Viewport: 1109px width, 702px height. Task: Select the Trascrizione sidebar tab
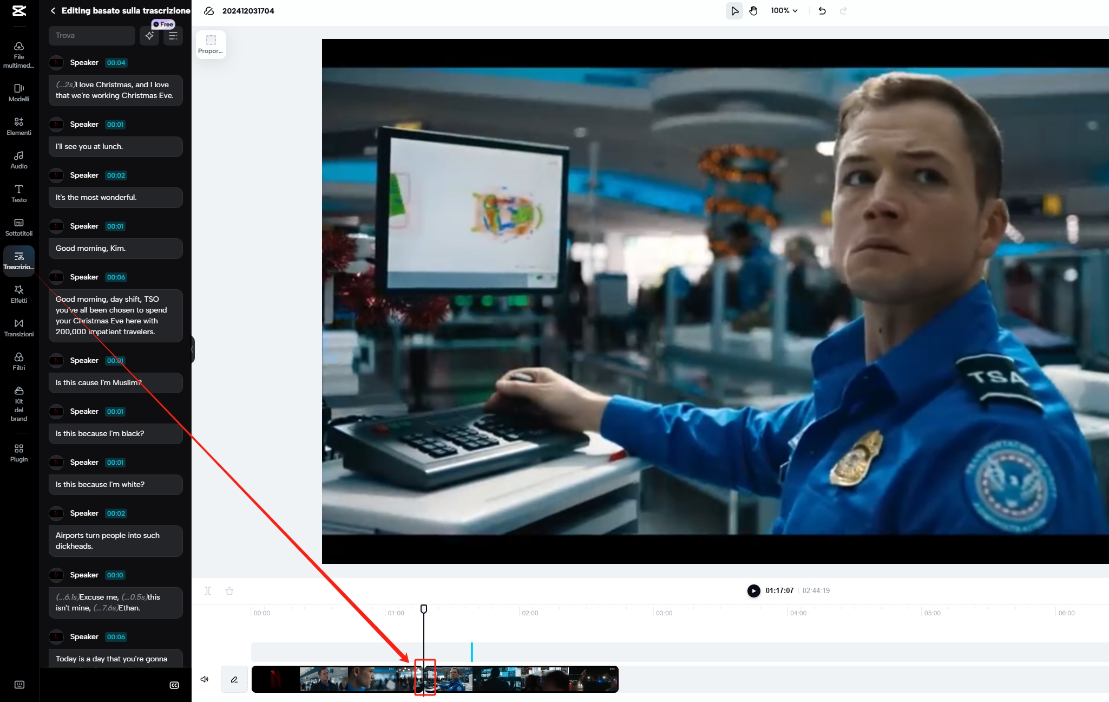[19, 261]
